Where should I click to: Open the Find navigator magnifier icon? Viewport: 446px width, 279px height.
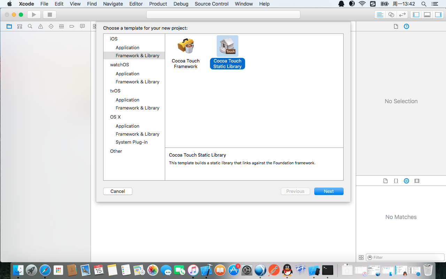pos(30,26)
